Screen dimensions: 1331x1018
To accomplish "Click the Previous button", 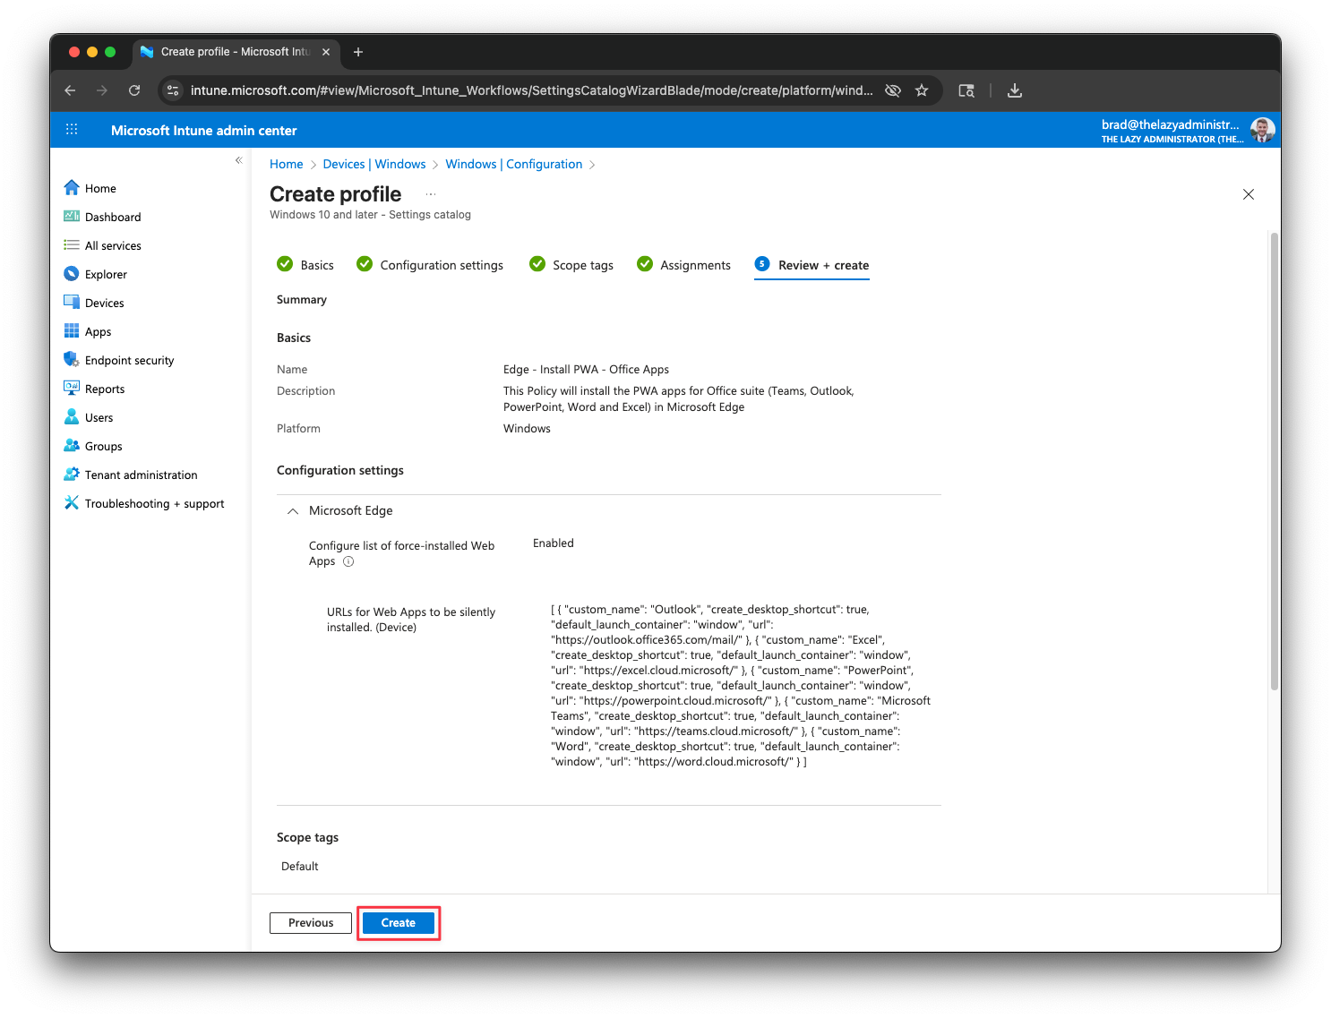I will (311, 923).
